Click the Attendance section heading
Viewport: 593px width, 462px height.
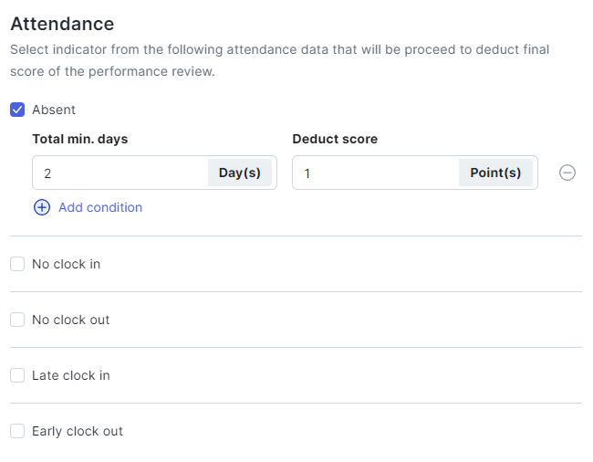coord(62,24)
